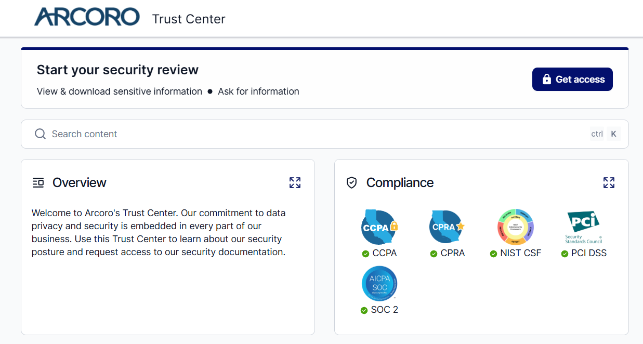Open the CPRA compliance badge
This screenshot has width=643, height=344.
pos(448,228)
